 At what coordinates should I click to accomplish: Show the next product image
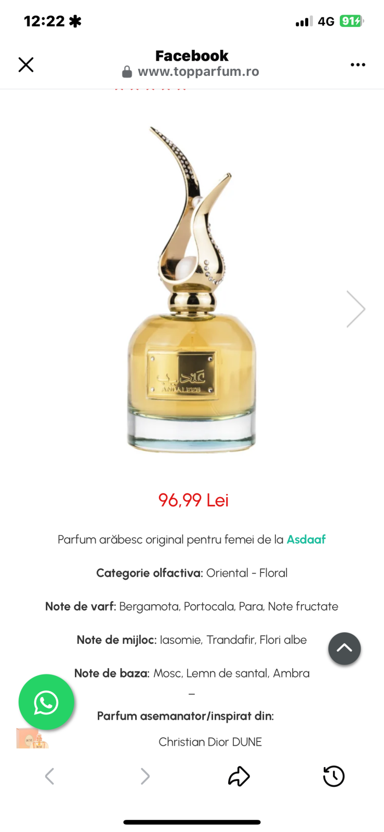(x=356, y=309)
